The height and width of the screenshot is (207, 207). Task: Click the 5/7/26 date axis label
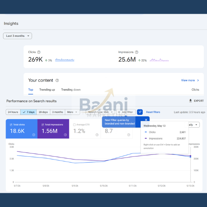pyautogui.click(x=17, y=186)
